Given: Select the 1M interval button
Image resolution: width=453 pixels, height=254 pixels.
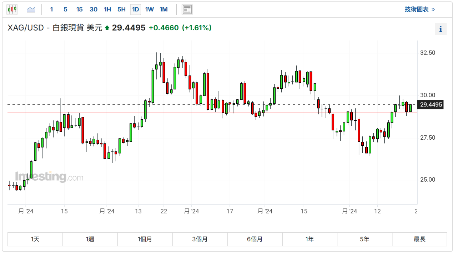Looking at the screenshot, I should point(163,10).
